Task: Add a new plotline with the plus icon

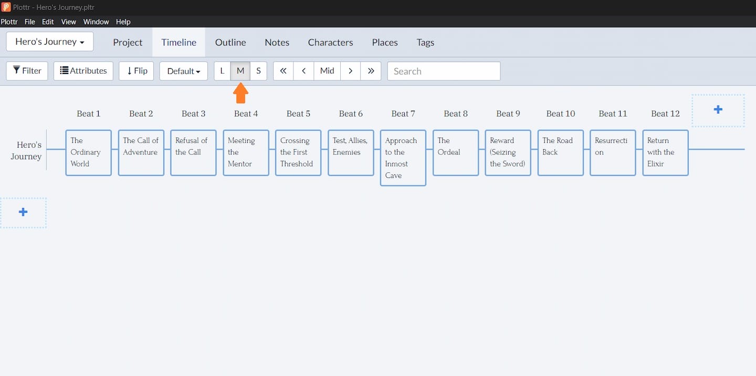Action: pyautogui.click(x=23, y=212)
